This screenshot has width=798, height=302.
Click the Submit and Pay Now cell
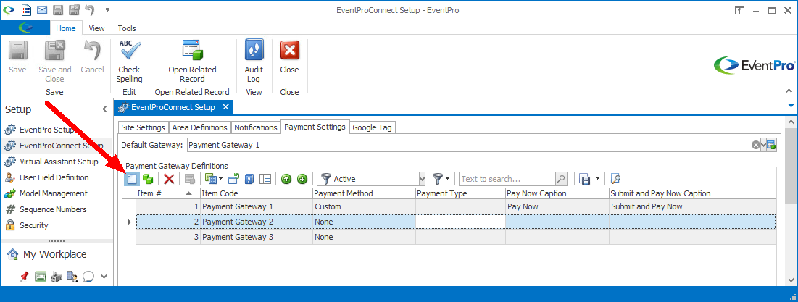pos(693,206)
